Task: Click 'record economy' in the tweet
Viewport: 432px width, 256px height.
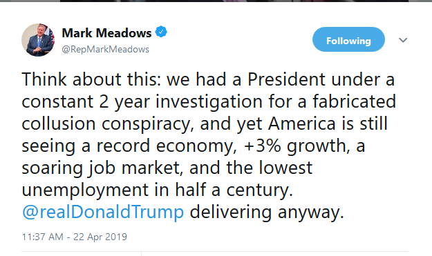Action: [x=165, y=146]
